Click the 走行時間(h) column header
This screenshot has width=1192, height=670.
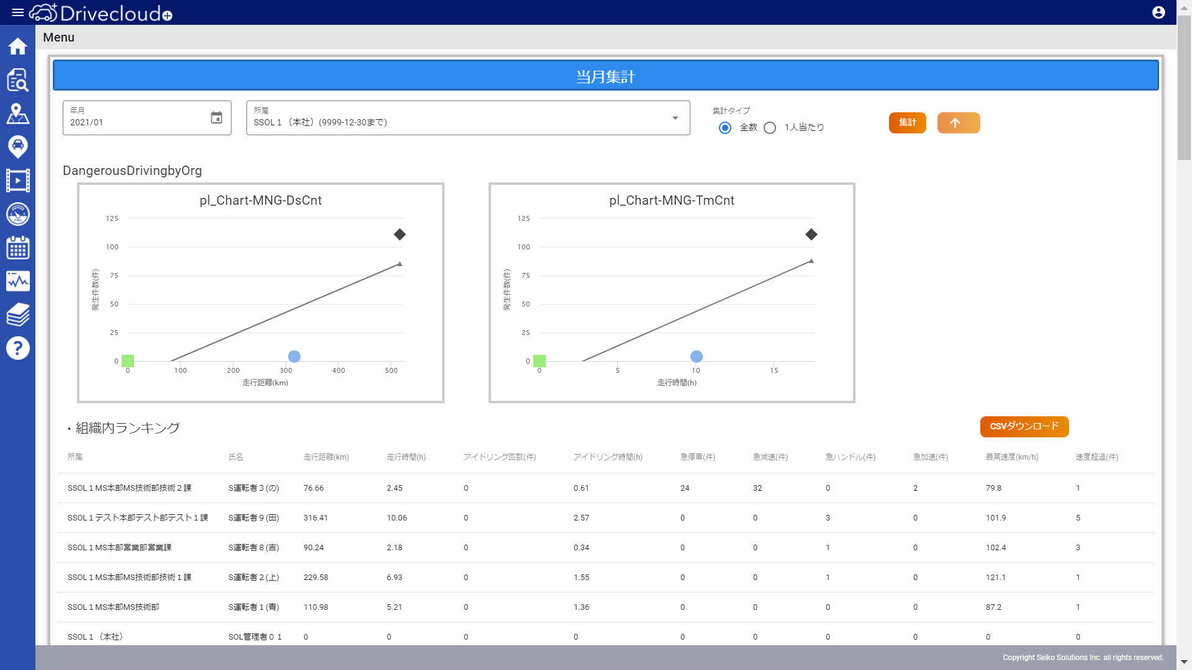coord(406,457)
